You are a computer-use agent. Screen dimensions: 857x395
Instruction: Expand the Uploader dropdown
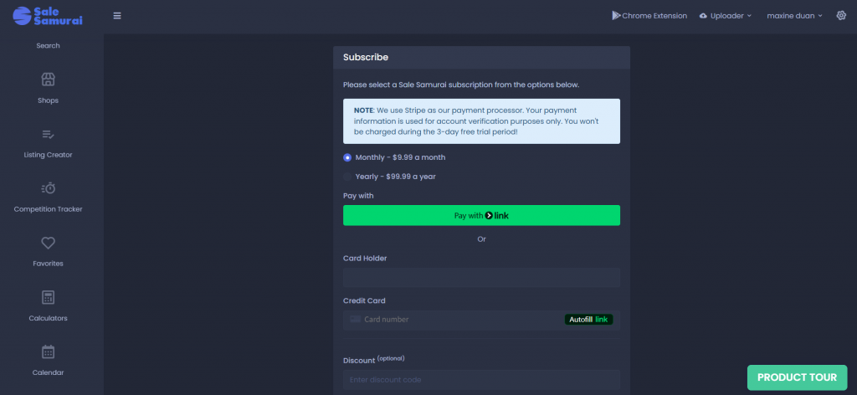pyautogui.click(x=725, y=16)
